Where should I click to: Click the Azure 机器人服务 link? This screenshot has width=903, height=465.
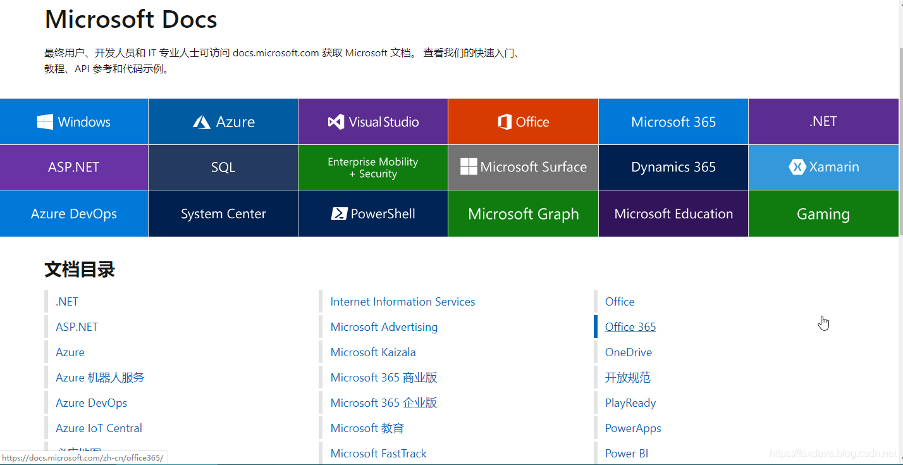coord(100,378)
